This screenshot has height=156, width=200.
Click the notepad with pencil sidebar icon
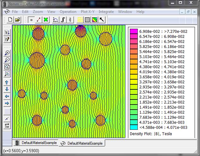coord(7,39)
